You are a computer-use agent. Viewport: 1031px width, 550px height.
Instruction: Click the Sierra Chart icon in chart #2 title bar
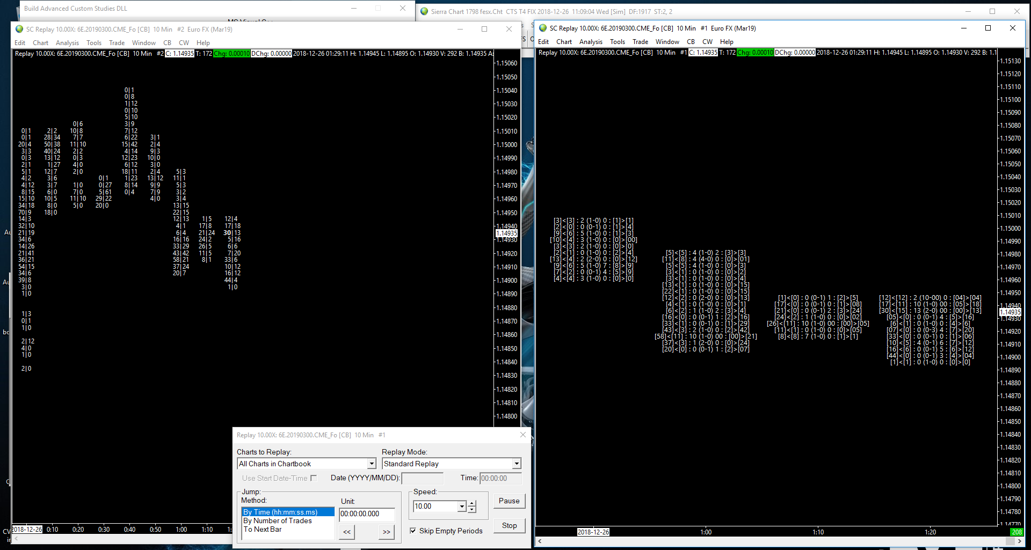click(19, 29)
